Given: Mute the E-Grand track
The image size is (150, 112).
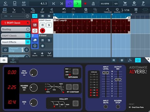Looking at the screenshot, I should pos(42,40).
